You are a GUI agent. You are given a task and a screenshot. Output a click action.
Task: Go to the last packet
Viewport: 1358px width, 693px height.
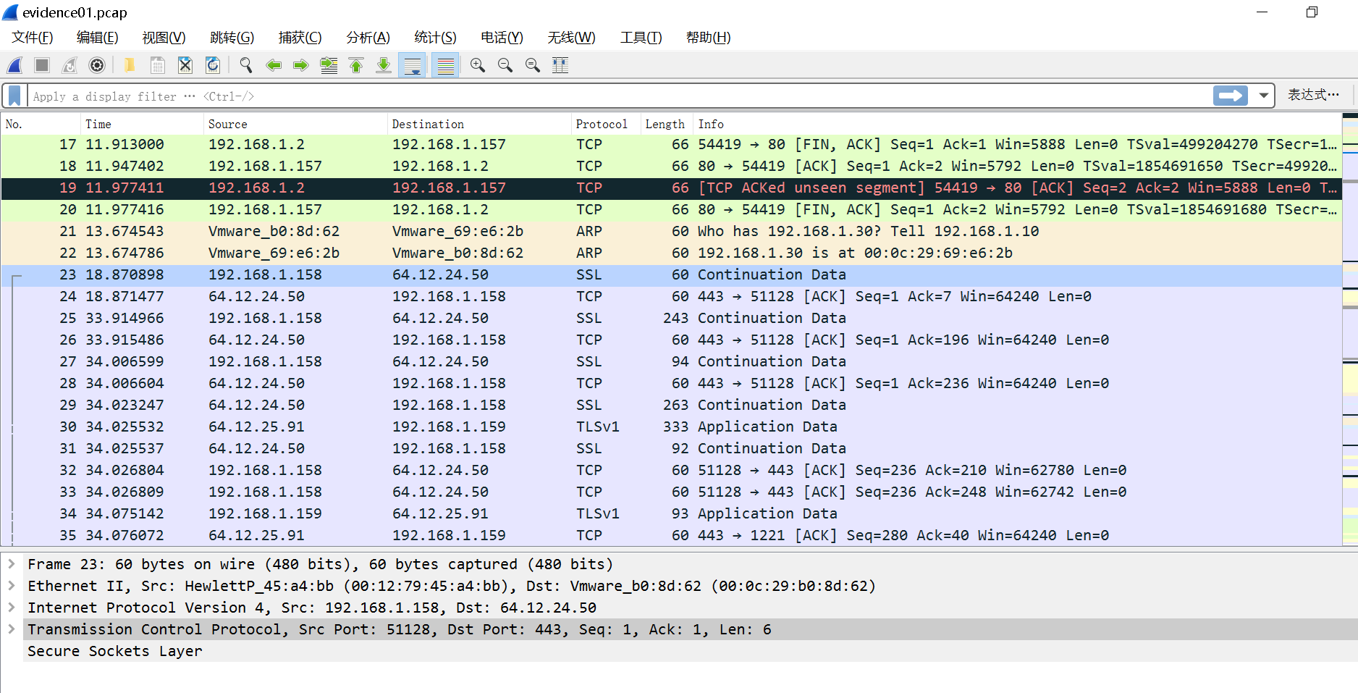click(383, 65)
